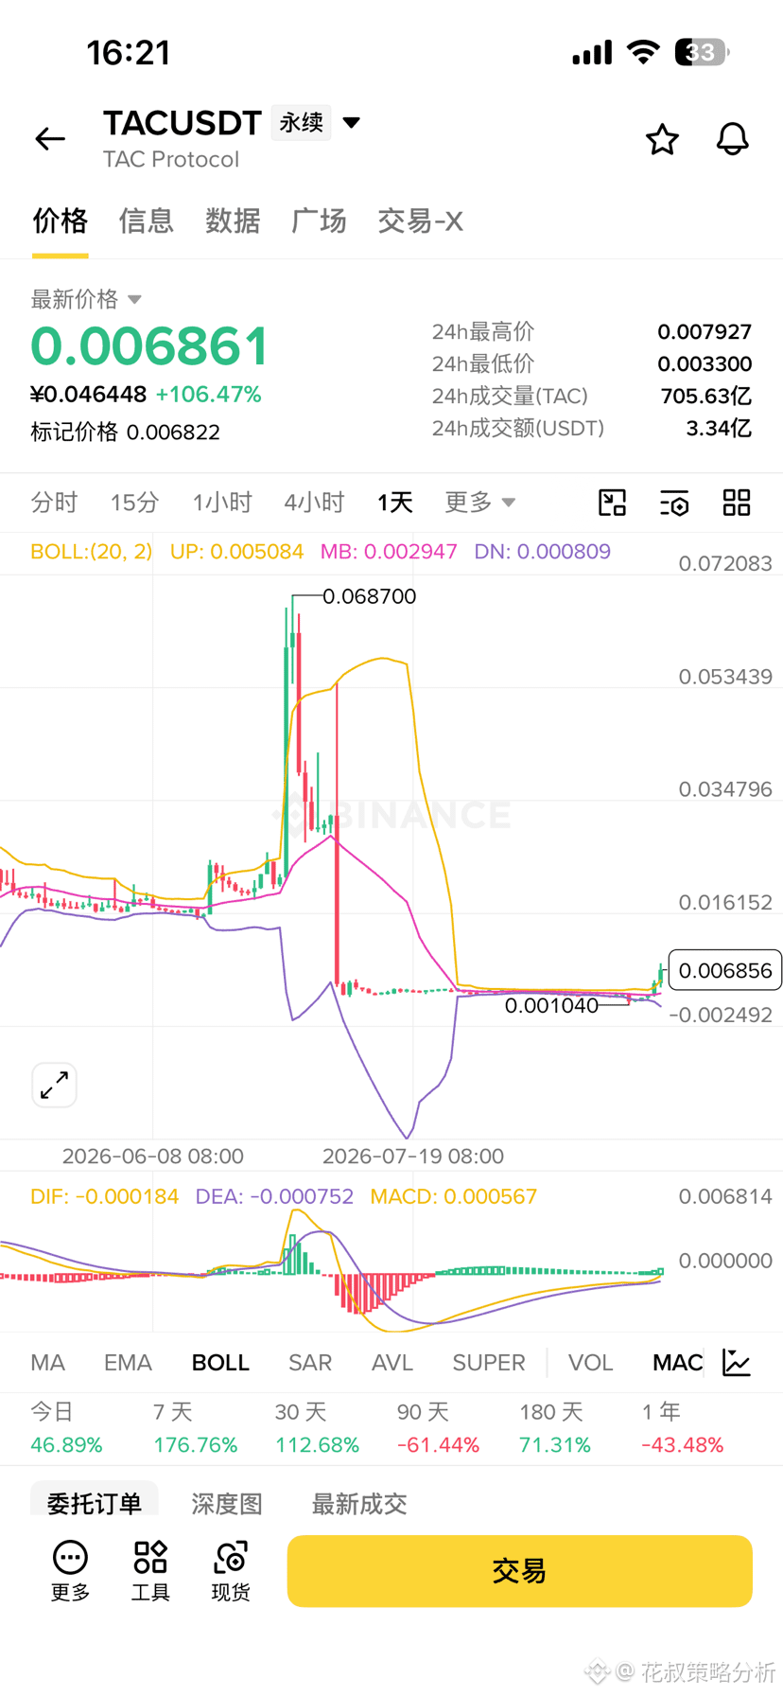Select the 1天 timeframe
The width and height of the screenshot is (783, 1696).
point(395,503)
